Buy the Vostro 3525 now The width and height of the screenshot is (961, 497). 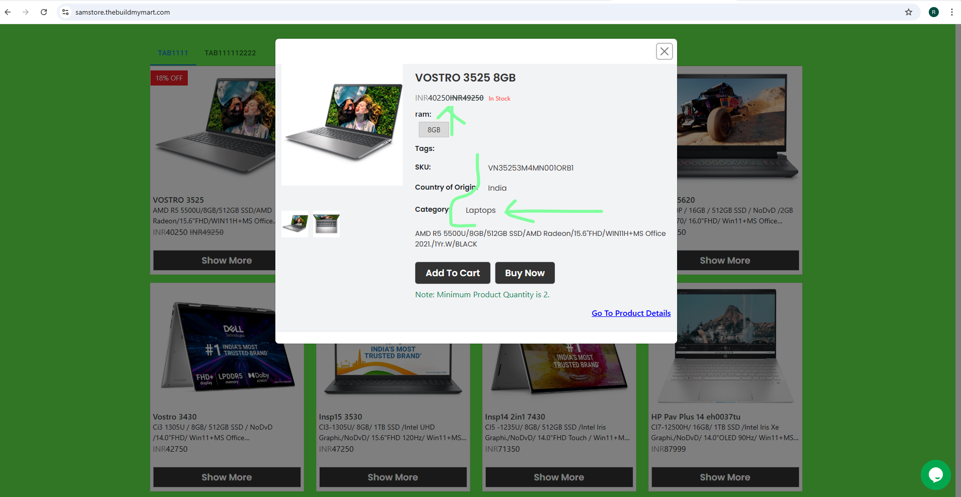tap(525, 273)
